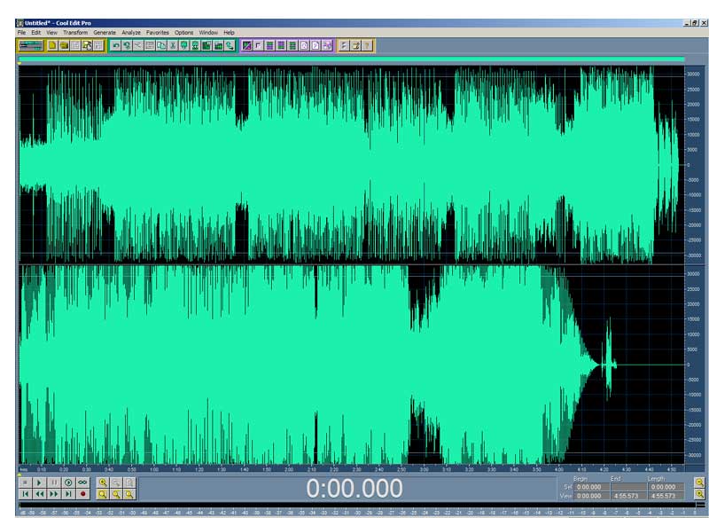Click the lower channel waveform
This screenshot has width=709, height=518.
pyautogui.click(x=351, y=365)
